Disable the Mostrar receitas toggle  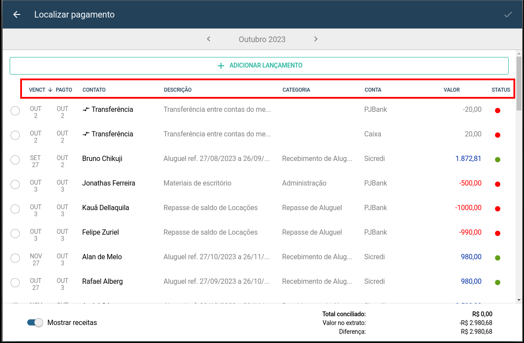point(35,323)
